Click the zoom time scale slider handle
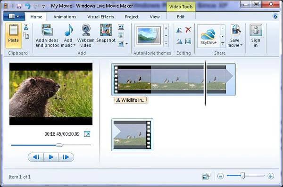This screenshot has width=283, height=187. (x=243, y=176)
